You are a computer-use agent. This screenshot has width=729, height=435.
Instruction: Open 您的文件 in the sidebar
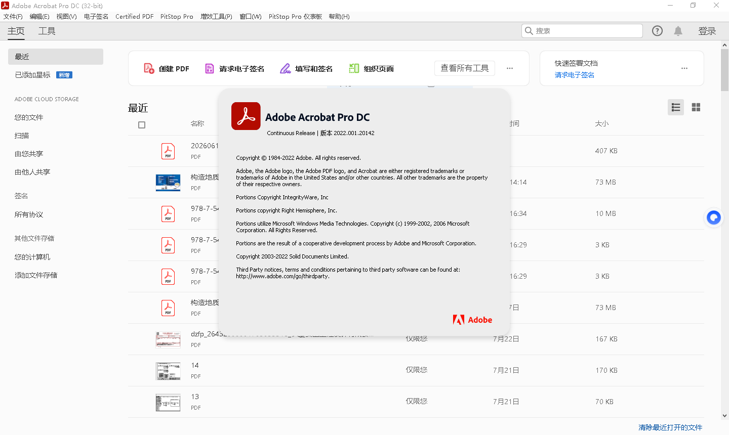(29, 117)
